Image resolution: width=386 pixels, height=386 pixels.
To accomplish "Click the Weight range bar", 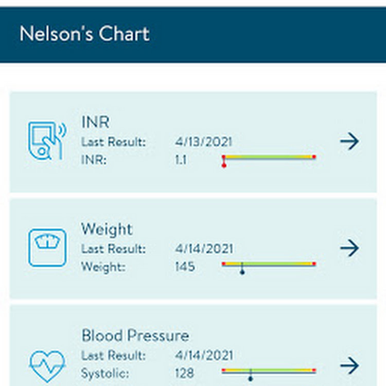I will [269, 264].
